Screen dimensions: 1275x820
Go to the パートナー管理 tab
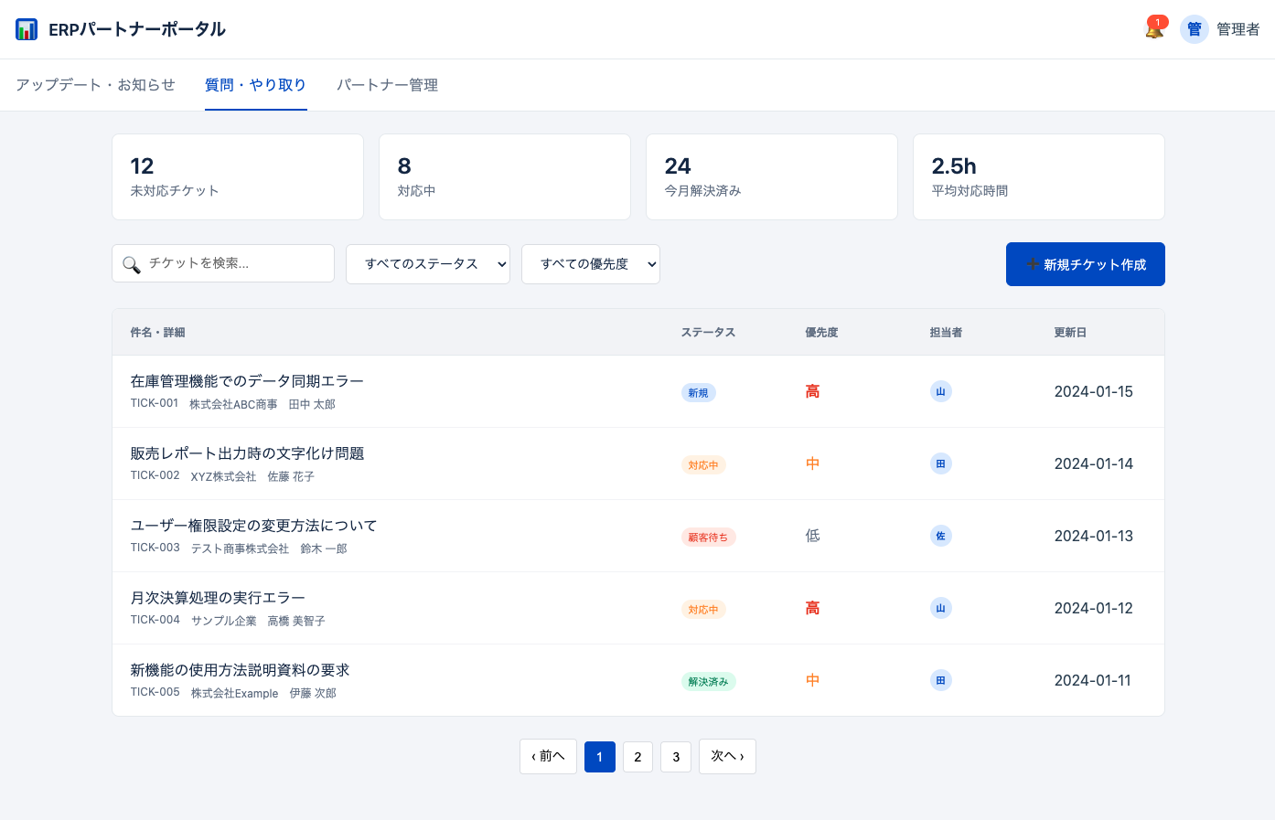click(388, 85)
